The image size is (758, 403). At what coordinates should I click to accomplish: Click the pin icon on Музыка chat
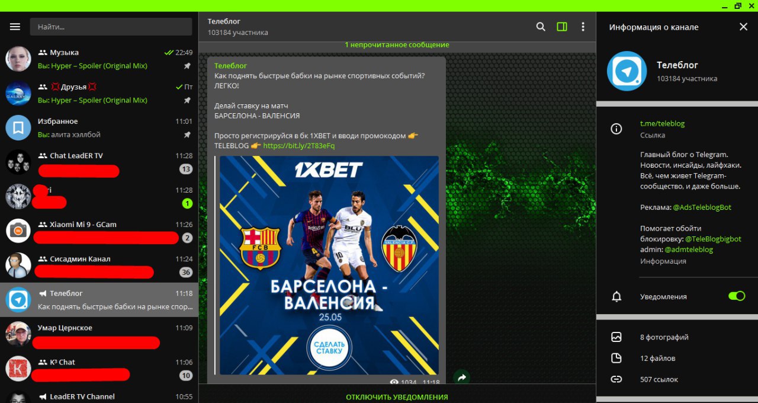pyautogui.click(x=187, y=66)
